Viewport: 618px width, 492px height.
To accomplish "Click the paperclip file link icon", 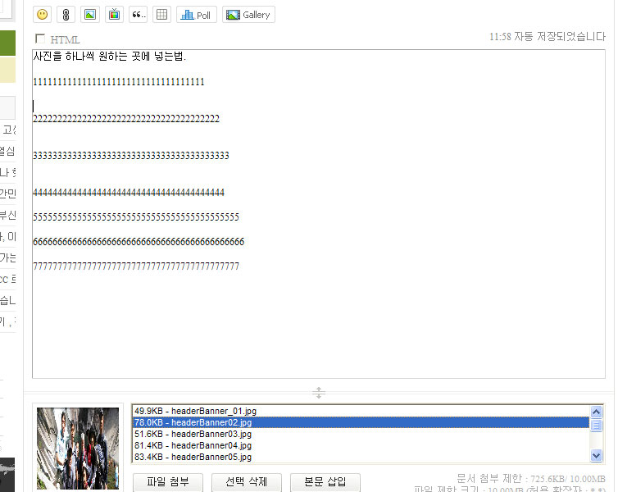I will pyautogui.click(x=66, y=15).
